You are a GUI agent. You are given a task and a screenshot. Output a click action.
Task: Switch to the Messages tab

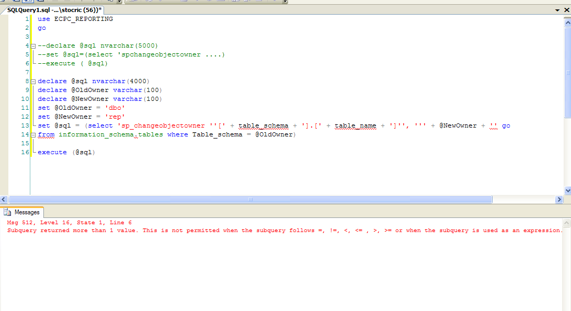28,212
